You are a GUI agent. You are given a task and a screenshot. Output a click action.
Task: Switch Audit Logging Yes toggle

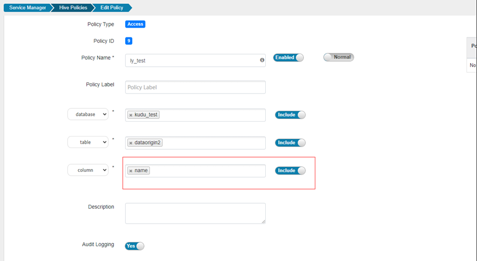pos(135,246)
